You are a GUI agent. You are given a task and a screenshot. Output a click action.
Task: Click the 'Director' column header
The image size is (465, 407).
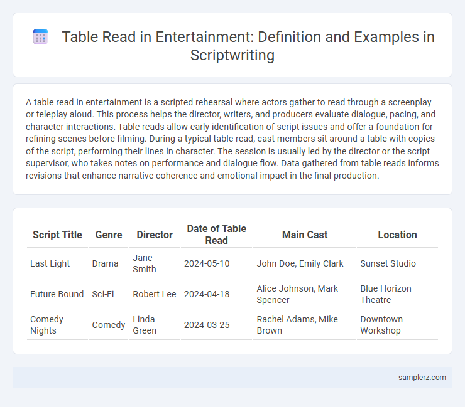(155, 235)
